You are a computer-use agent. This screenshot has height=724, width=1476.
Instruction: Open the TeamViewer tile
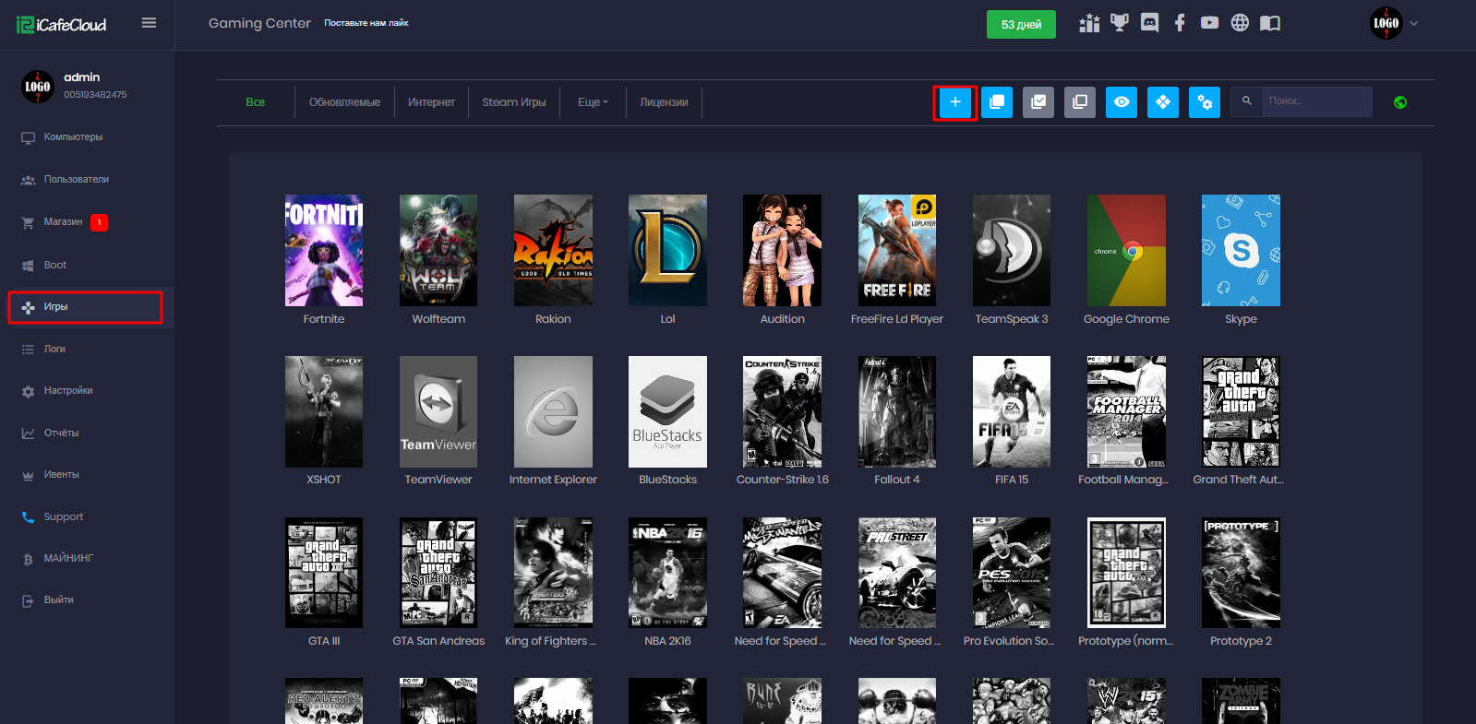(438, 411)
